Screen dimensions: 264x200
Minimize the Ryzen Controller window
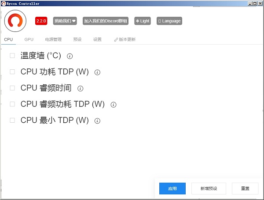click(x=250, y=4)
